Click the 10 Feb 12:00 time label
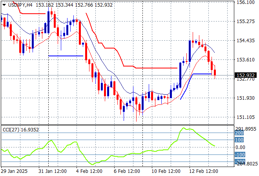The image size is (259, 176). tap(166, 171)
